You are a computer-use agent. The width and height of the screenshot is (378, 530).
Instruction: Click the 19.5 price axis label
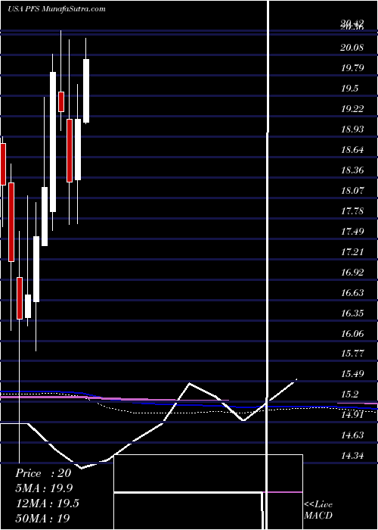349,89
